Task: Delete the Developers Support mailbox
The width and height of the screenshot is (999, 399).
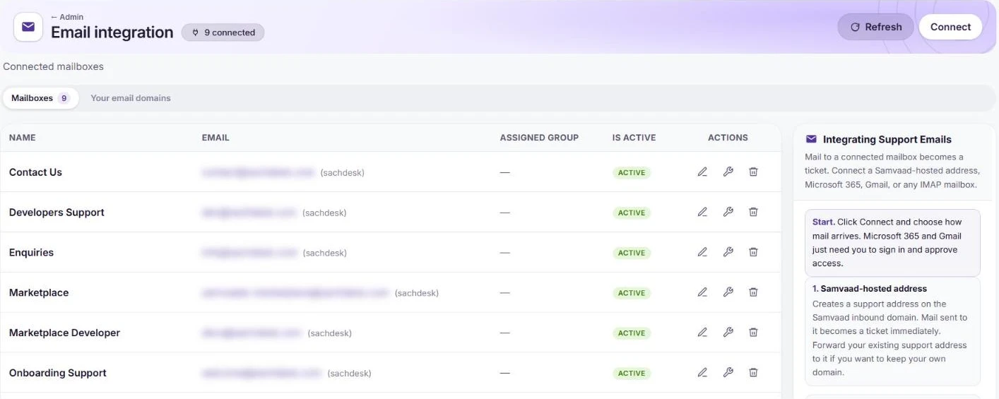Action: coord(753,212)
